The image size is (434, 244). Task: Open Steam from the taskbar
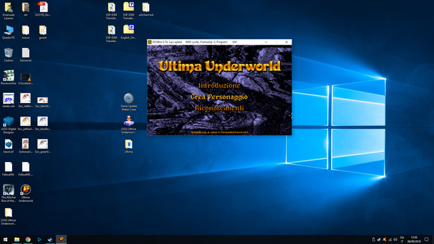(50, 239)
